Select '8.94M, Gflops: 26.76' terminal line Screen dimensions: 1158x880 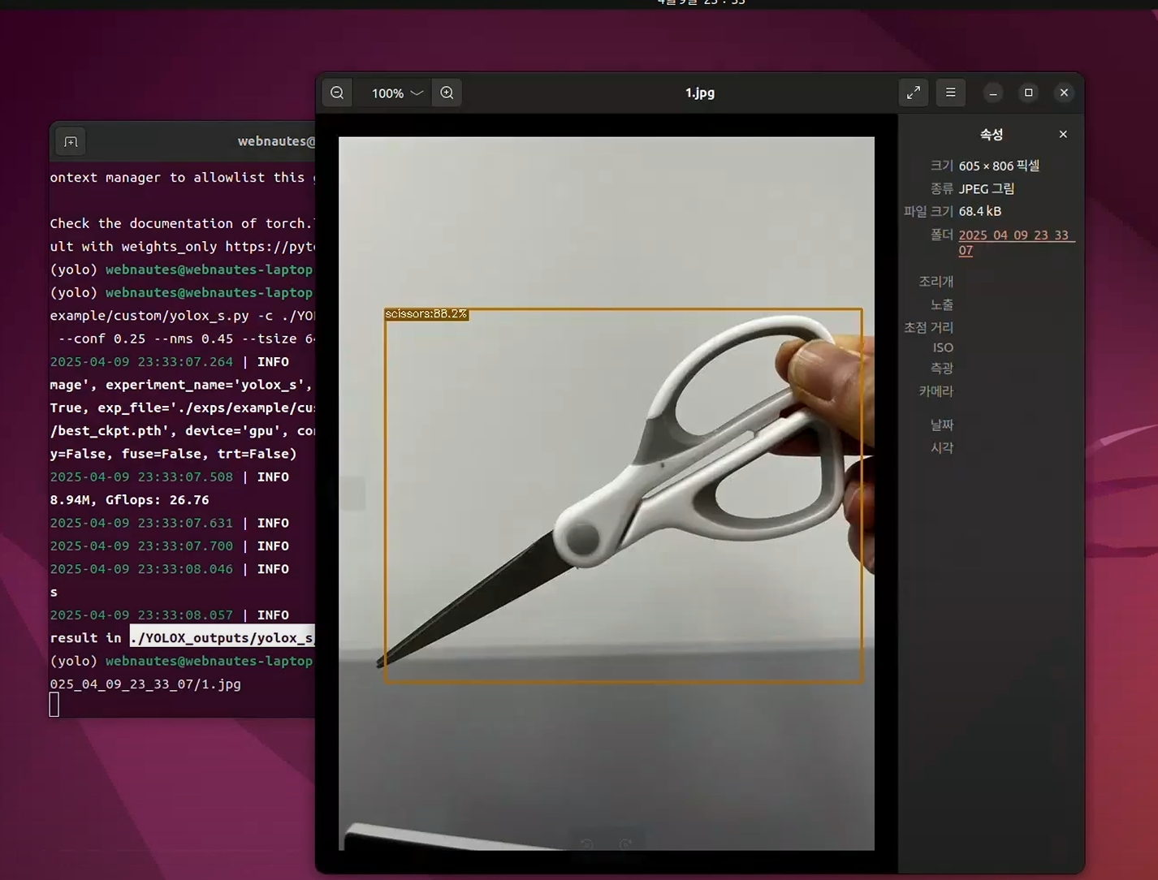[130, 499]
